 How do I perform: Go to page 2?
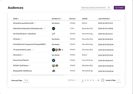click(x=85, y=80)
